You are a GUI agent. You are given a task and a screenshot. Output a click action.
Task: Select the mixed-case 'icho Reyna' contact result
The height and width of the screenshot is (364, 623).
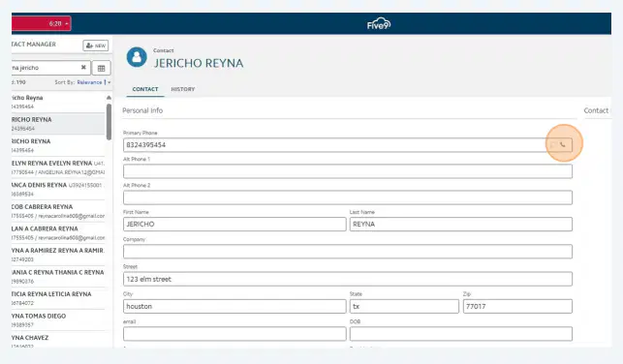pyautogui.click(x=58, y=102)
